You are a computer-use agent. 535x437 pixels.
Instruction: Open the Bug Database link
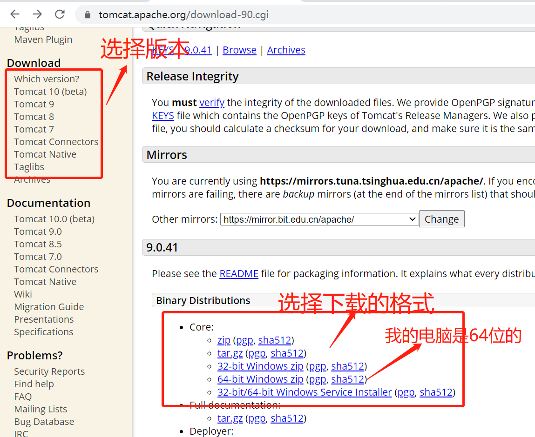44,422
